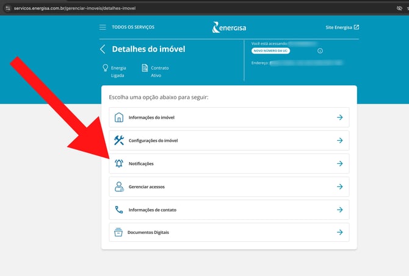This screenshot has width=409, height=276.
Task: Click bell icon in Notificações row
Action: pos(119,163)
